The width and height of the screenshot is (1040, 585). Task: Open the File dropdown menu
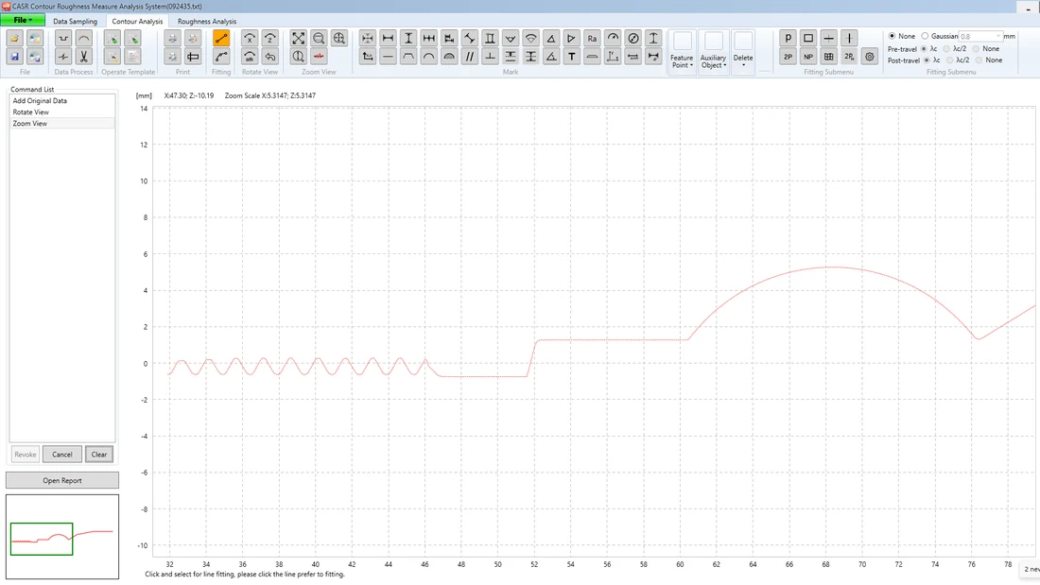(23, 21)
